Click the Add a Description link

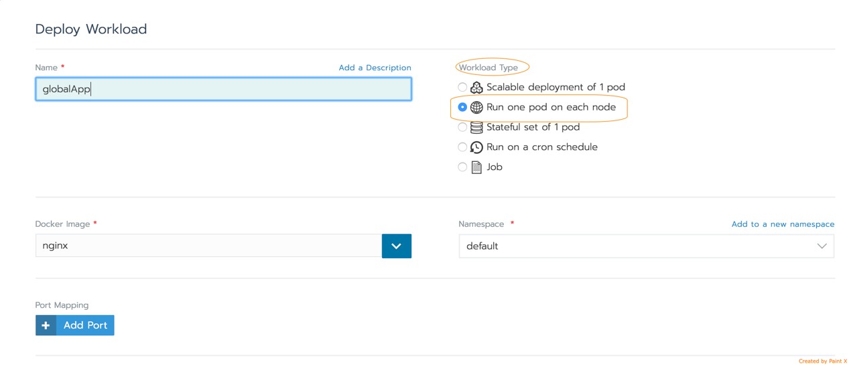[x=375, y=68]
